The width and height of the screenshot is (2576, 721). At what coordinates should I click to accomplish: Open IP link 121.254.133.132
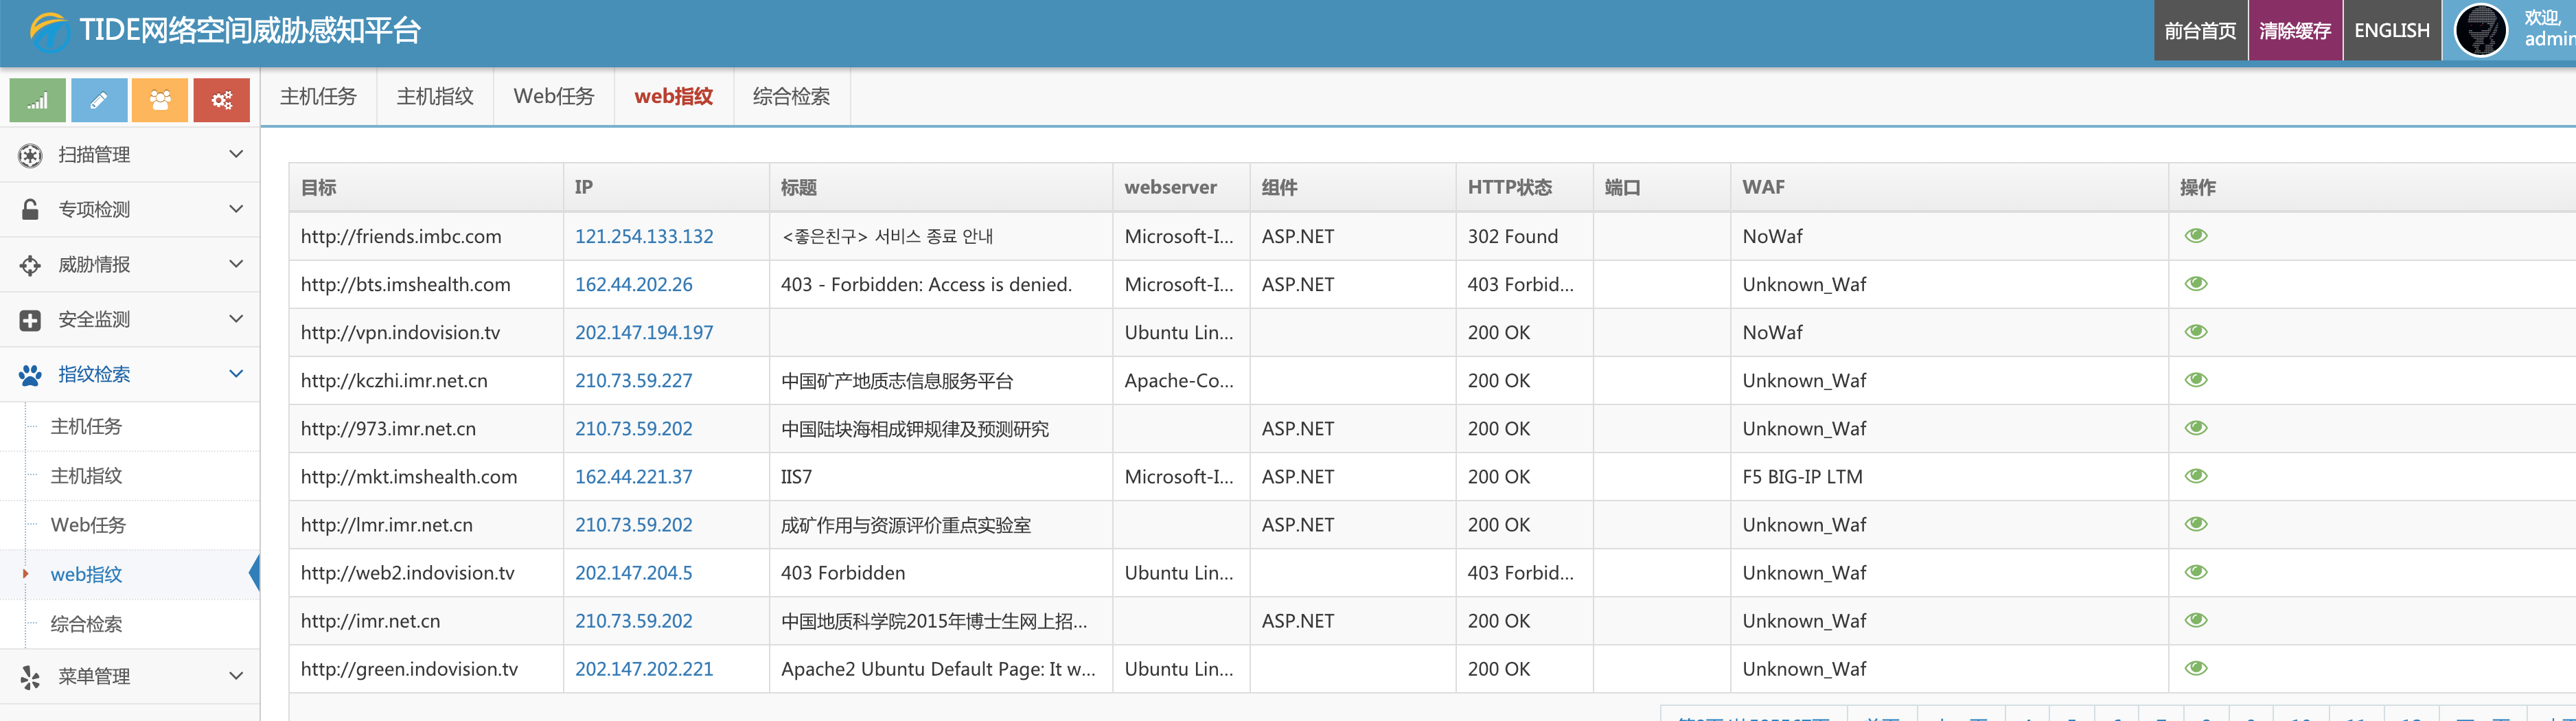pyautogui.click(x=644, y=237)
